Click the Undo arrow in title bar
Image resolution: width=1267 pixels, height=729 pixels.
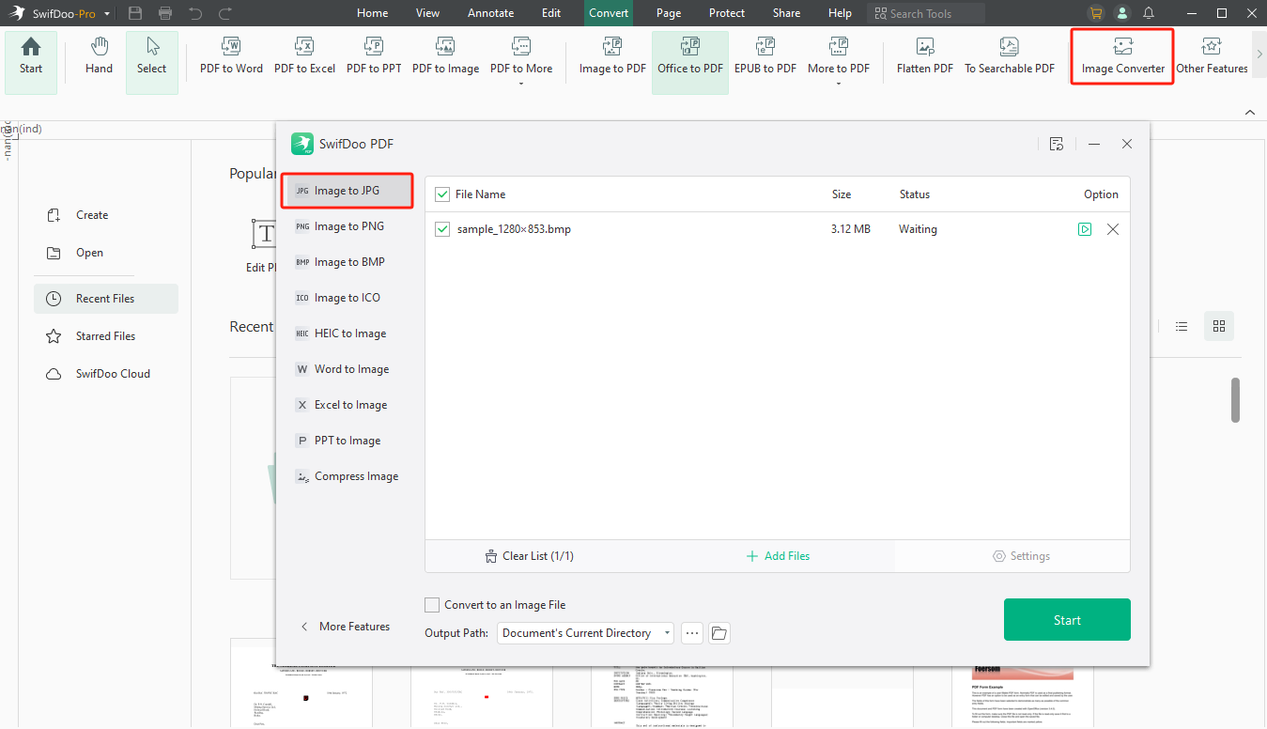coord(195,13)
